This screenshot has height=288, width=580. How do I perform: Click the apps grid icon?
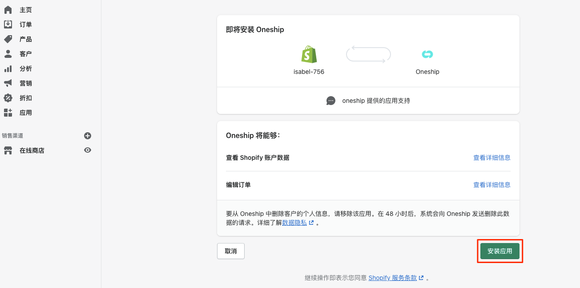pos(8,113)
